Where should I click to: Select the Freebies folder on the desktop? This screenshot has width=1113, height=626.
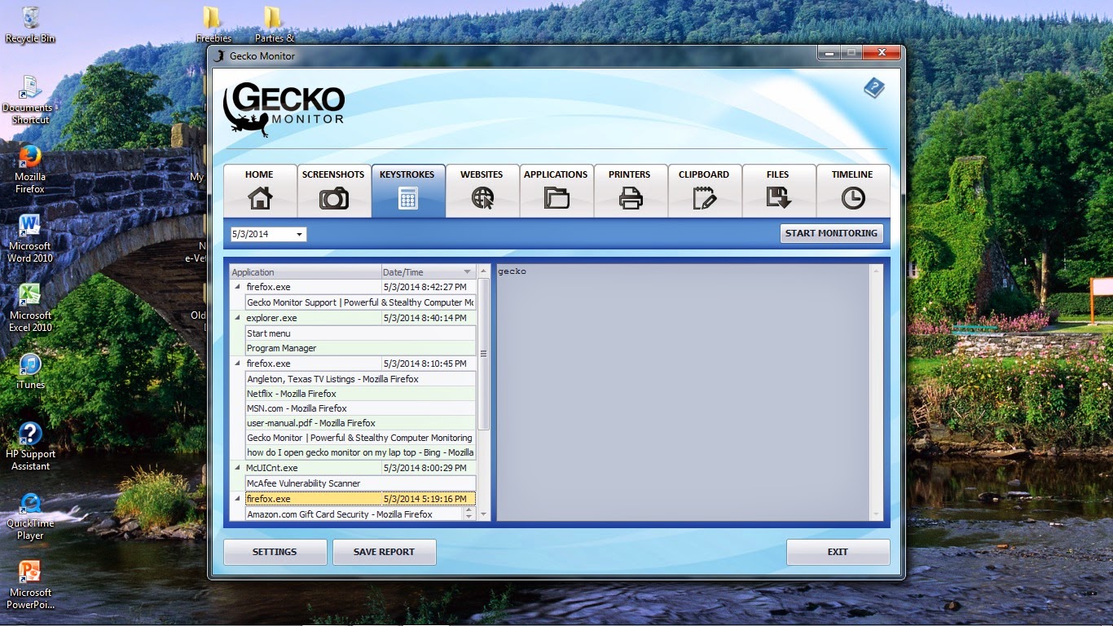coord(213,24)
